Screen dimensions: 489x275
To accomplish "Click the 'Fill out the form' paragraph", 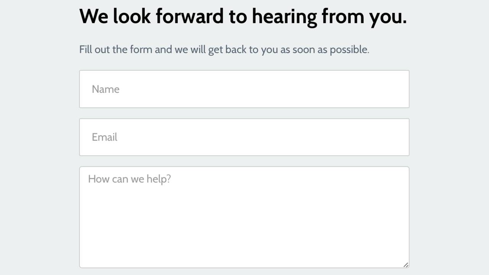I will pyautogui.click(x=224, y=50).
